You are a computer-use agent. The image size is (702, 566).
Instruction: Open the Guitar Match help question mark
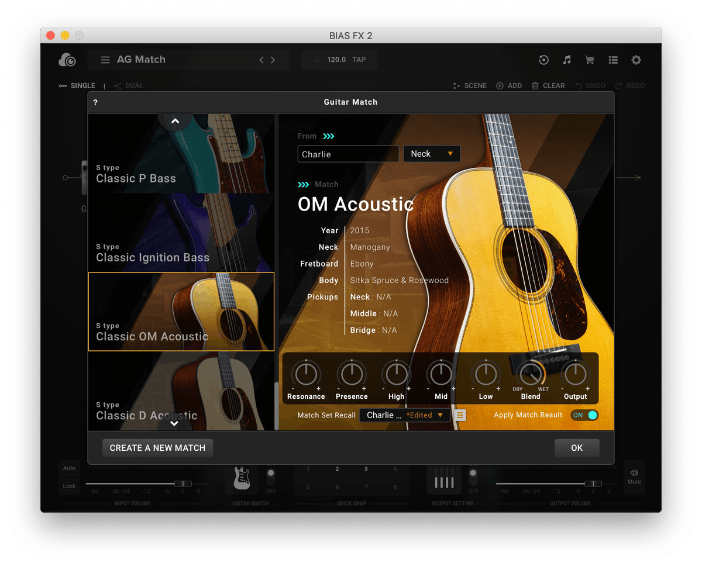[x=95, y=102]
